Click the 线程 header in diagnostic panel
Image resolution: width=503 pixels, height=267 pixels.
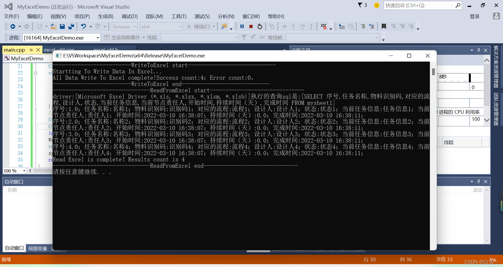tap(449, 142)
